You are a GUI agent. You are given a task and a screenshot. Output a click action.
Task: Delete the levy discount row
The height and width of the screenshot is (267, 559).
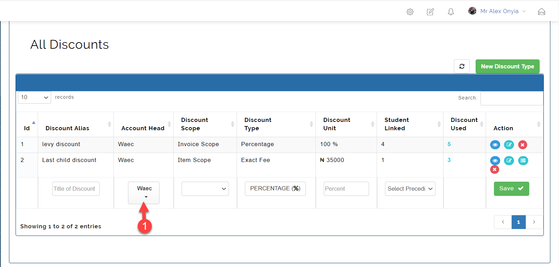523,145
